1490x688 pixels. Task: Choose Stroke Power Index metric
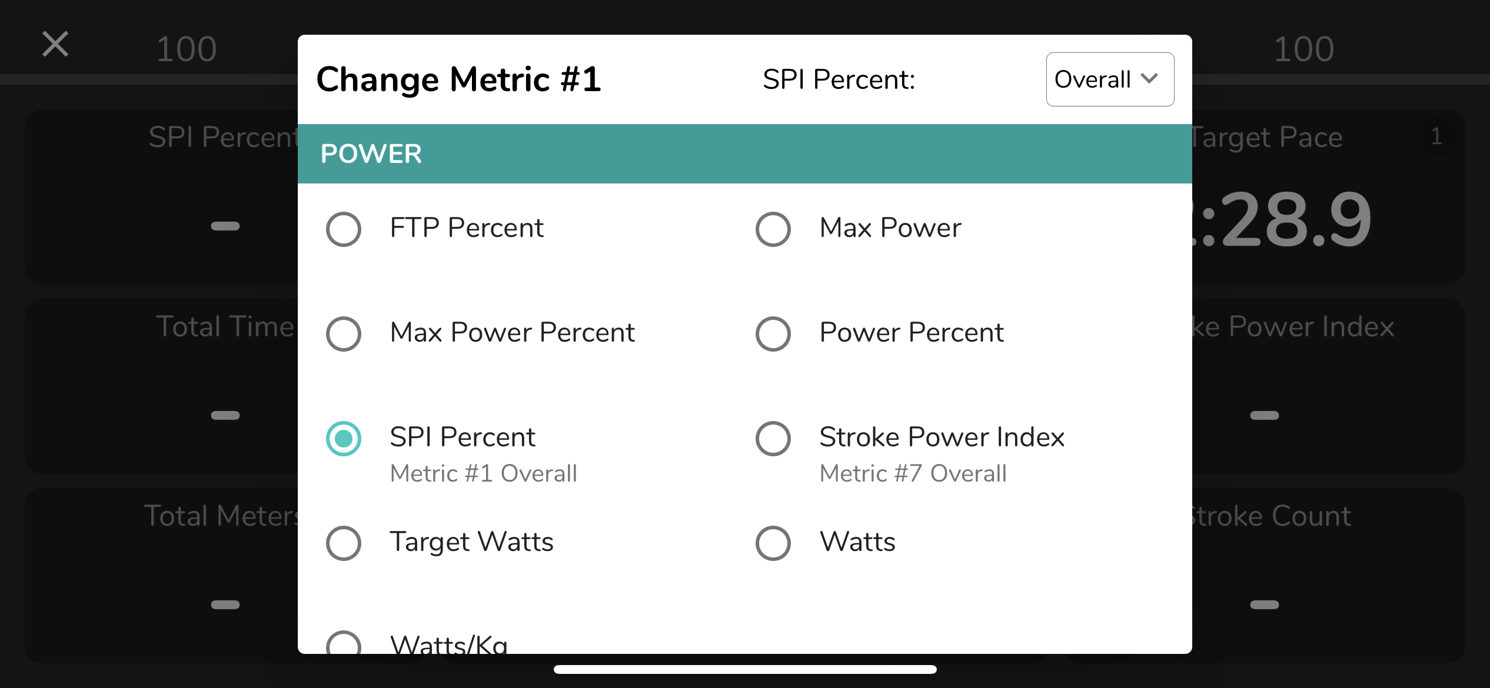(773, 438)
